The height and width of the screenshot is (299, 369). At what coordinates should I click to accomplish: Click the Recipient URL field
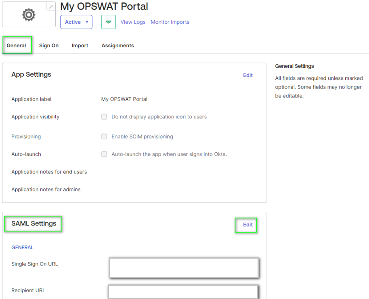[x=183, y=292]
